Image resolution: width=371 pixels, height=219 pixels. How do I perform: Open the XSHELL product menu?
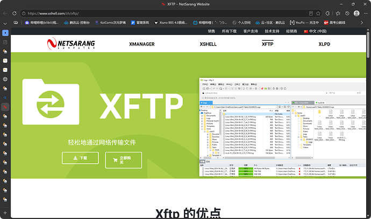tap(208, 44)
